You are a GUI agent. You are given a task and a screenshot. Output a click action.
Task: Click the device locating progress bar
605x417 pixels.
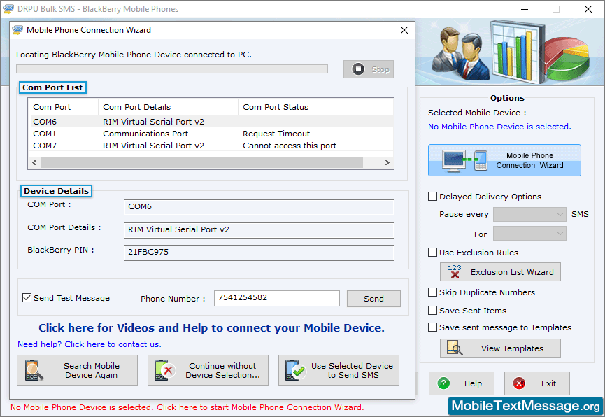[x=172, y=69]
